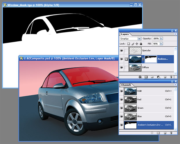The image size is (180, 144).
Task: Click the add layer mask icon
Action: click(x=146, y=77)
